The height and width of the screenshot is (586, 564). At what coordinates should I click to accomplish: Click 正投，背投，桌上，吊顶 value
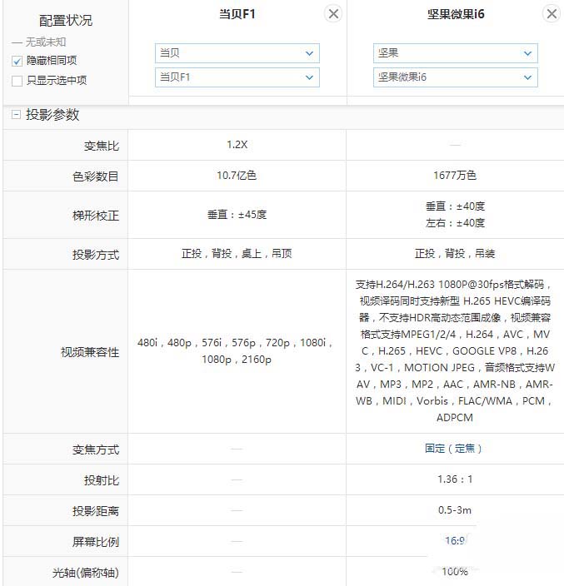[237, 254]
